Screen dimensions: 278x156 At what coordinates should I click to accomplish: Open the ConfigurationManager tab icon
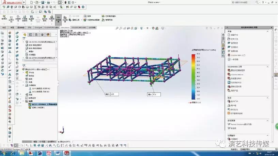tap(36, 35)
